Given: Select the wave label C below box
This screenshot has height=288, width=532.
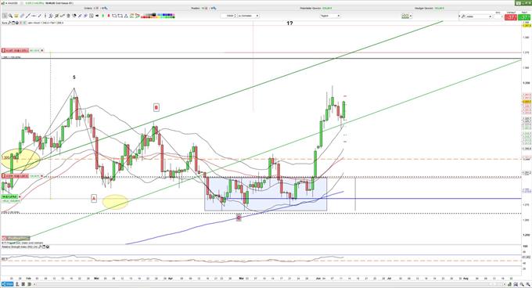Looking at the screenshot, I should [x=239, y=218].
